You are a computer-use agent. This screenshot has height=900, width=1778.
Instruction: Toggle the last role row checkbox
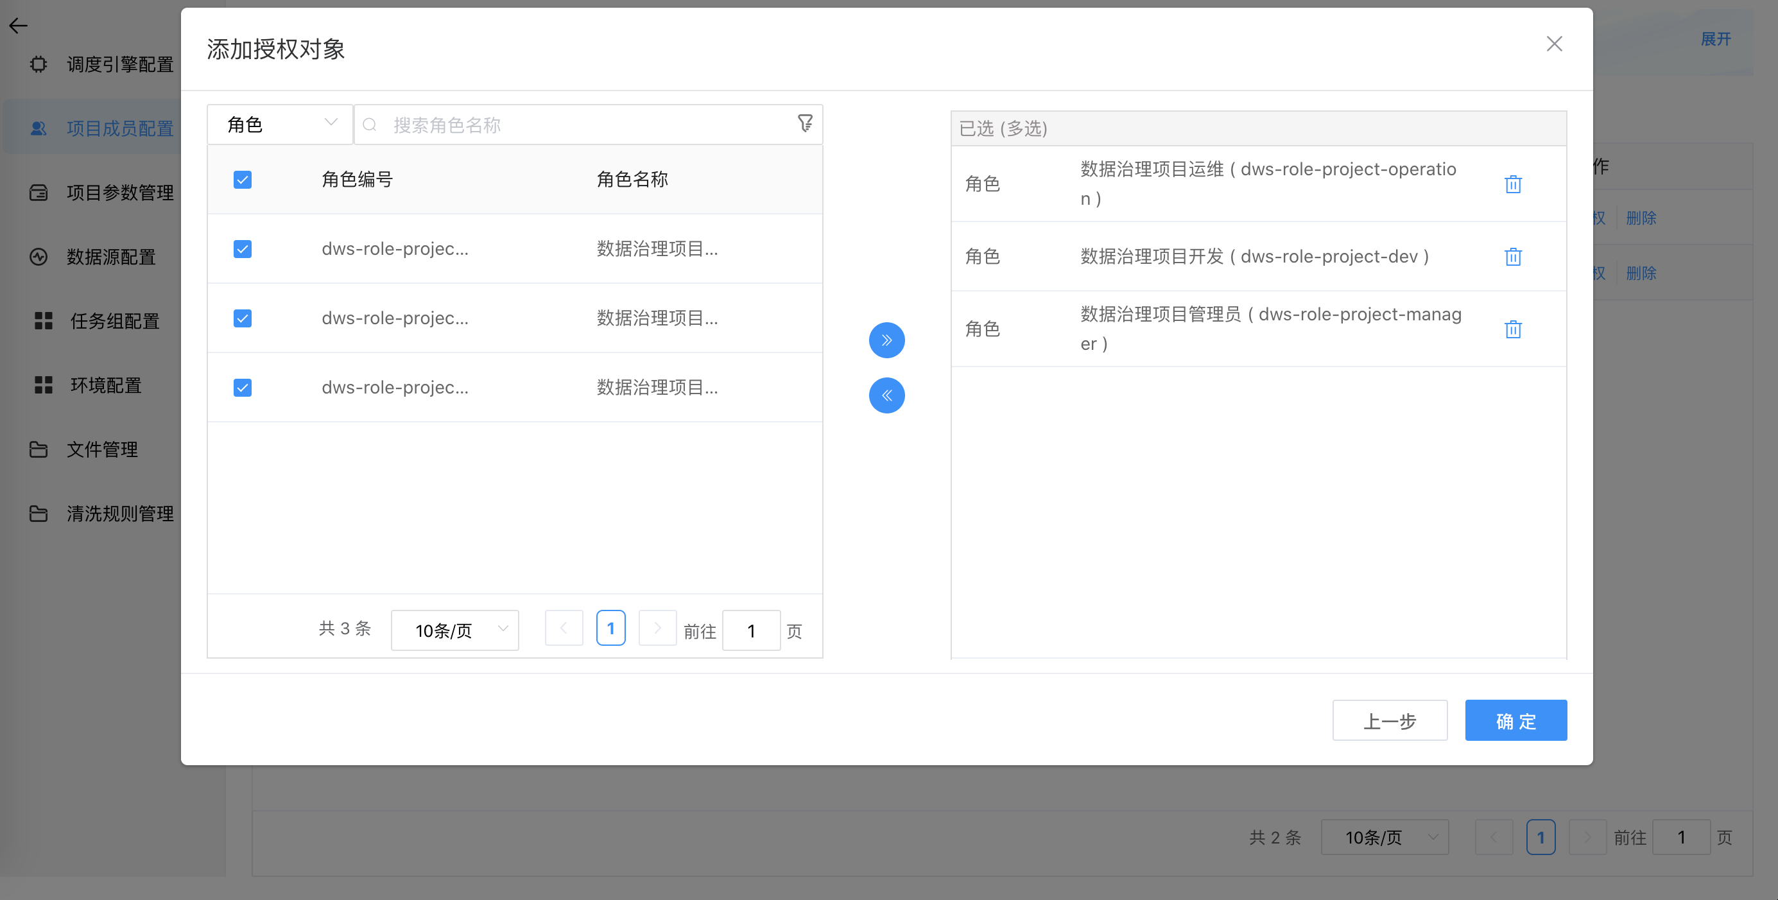click(242, 387)
